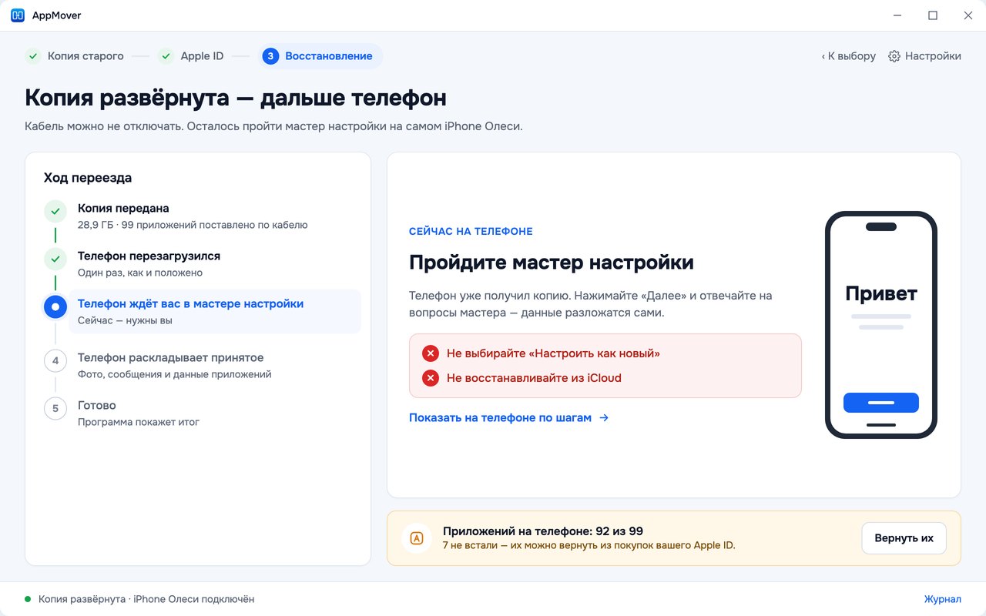Click the text «Не выбирайте «Настроить как новый»»
This screenshot has width=986, height=616.
tap(553, 353)
